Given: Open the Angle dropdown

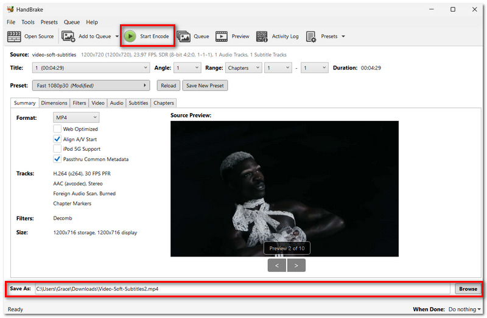Looking at the screenshot, I should [187, 68].
